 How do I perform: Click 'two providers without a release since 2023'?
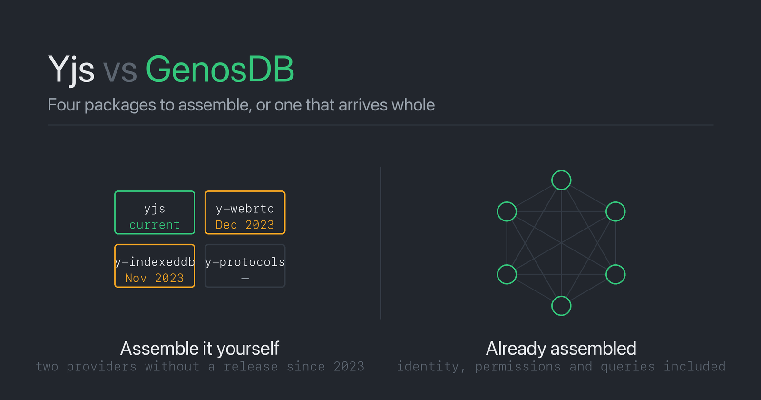pos(200,366)
